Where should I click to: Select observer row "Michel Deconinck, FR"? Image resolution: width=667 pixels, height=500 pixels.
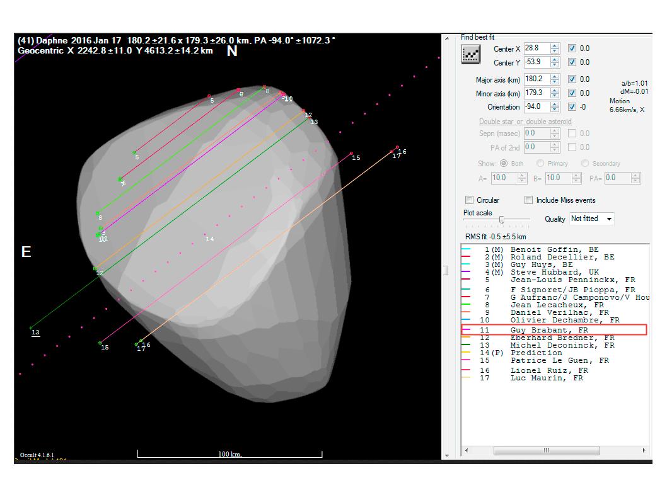point(555,345)
